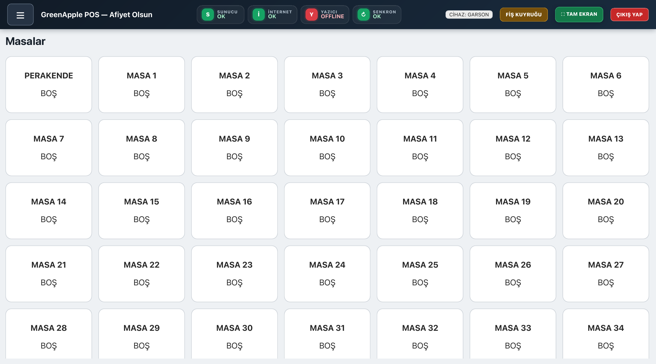This screenshot has height=364, width=656.
Task: Log out with Çıkış Yap
Action: [x=630, y=14]
